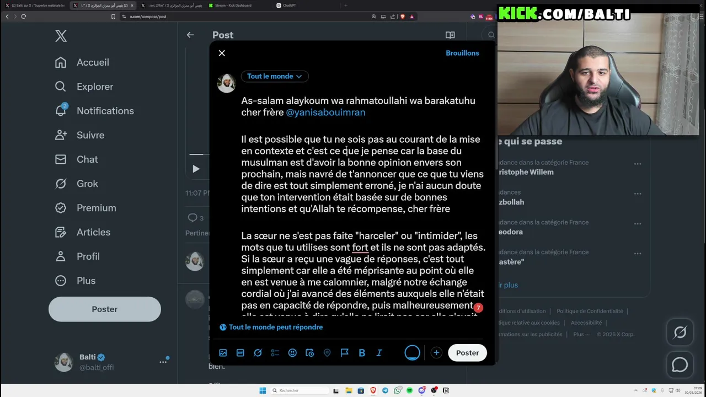Open the "Tout le monde" audience dropdown
Image resolution: width=706 pixels, height=397 pixels.
click(275, 76)
